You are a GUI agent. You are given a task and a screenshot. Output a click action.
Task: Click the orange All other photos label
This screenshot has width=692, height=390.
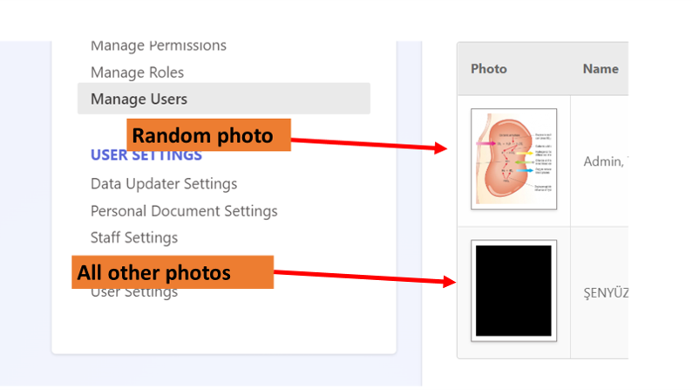click(x=173, y=272)
